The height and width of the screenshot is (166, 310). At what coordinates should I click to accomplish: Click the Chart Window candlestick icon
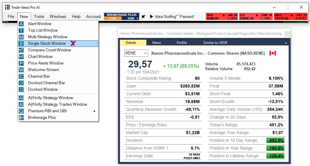(x=21, y=57)
